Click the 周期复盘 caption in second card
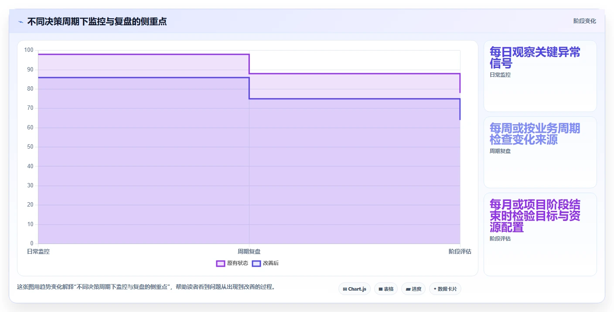Screen dimensions: 614x312 [500, 151]
